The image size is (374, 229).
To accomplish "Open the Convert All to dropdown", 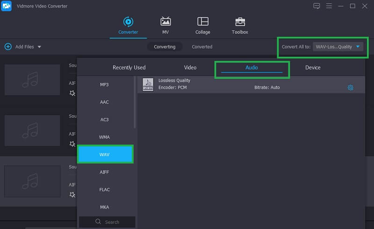I will click(338, 47).
